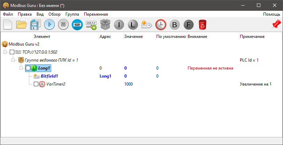The height and width of the screenshot is (145, 283).
Task: Collapse the TCP://127.0.0.1:502 tree node
Action: pyautogui.click(x=5, y=52)
